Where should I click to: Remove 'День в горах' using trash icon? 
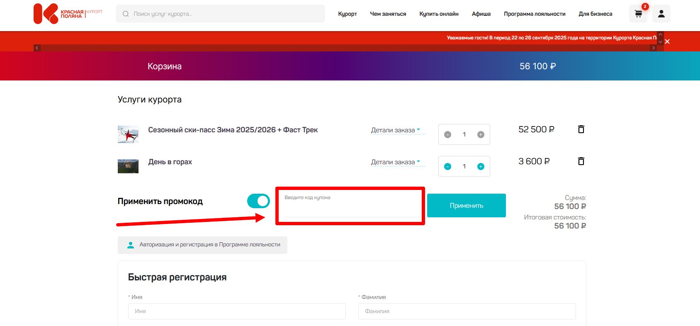[581, 161]
